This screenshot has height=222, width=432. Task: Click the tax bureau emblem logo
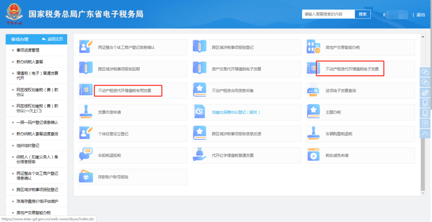pos(14,14)
